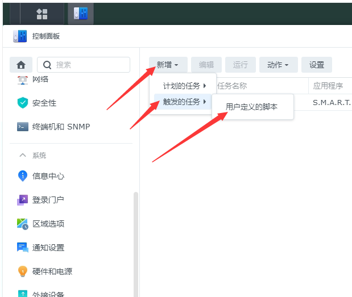Screen dimensions: 352x297
Task: Select 终端机和 SNMP in the sidebar
Action: (61, 127)
